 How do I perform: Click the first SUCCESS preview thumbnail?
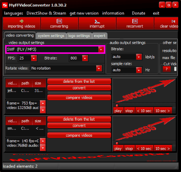click(x=144, y=91)
